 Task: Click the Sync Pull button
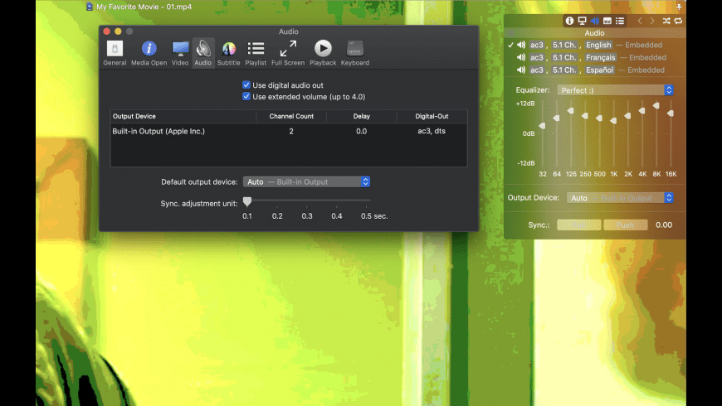[x=578, y=225]
